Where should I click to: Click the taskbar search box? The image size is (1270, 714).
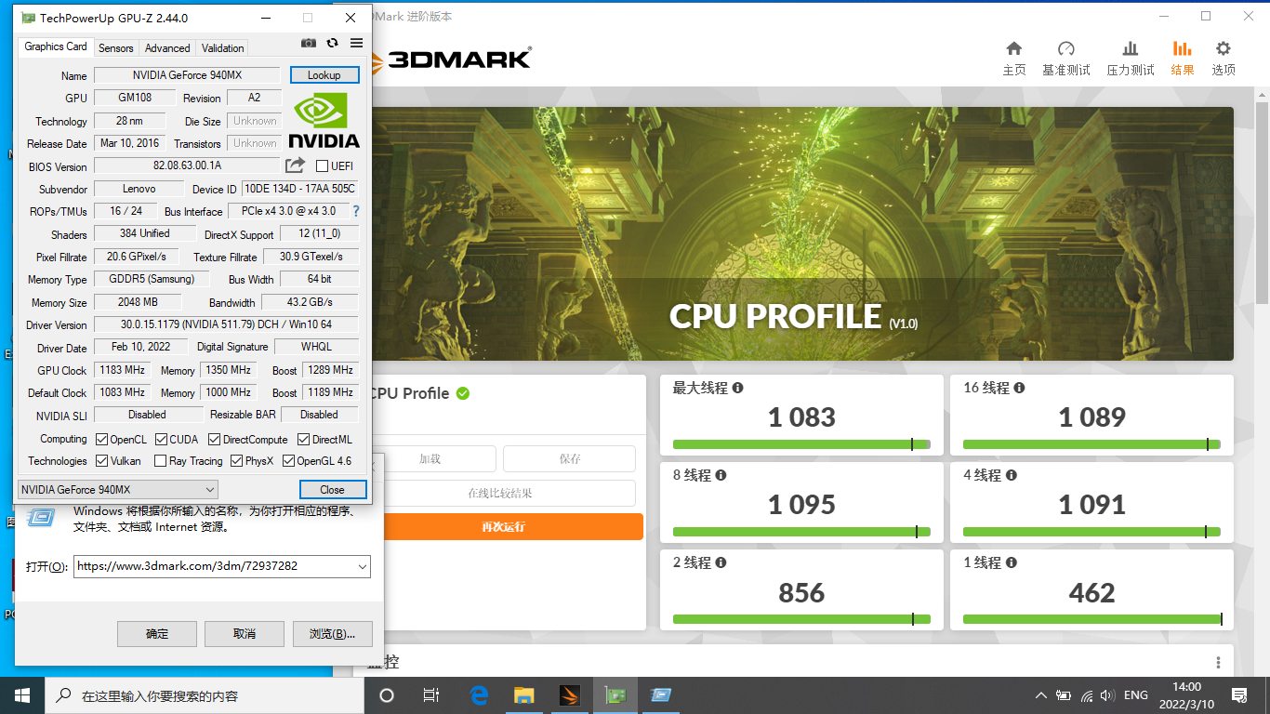(x=204, y=695)
